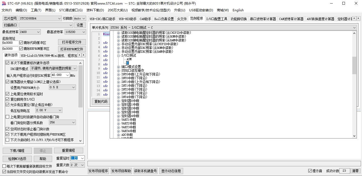Collapse the I/O口测试 tree node
Viewport: 362px width, 176px height.
[x=118, y=55]
